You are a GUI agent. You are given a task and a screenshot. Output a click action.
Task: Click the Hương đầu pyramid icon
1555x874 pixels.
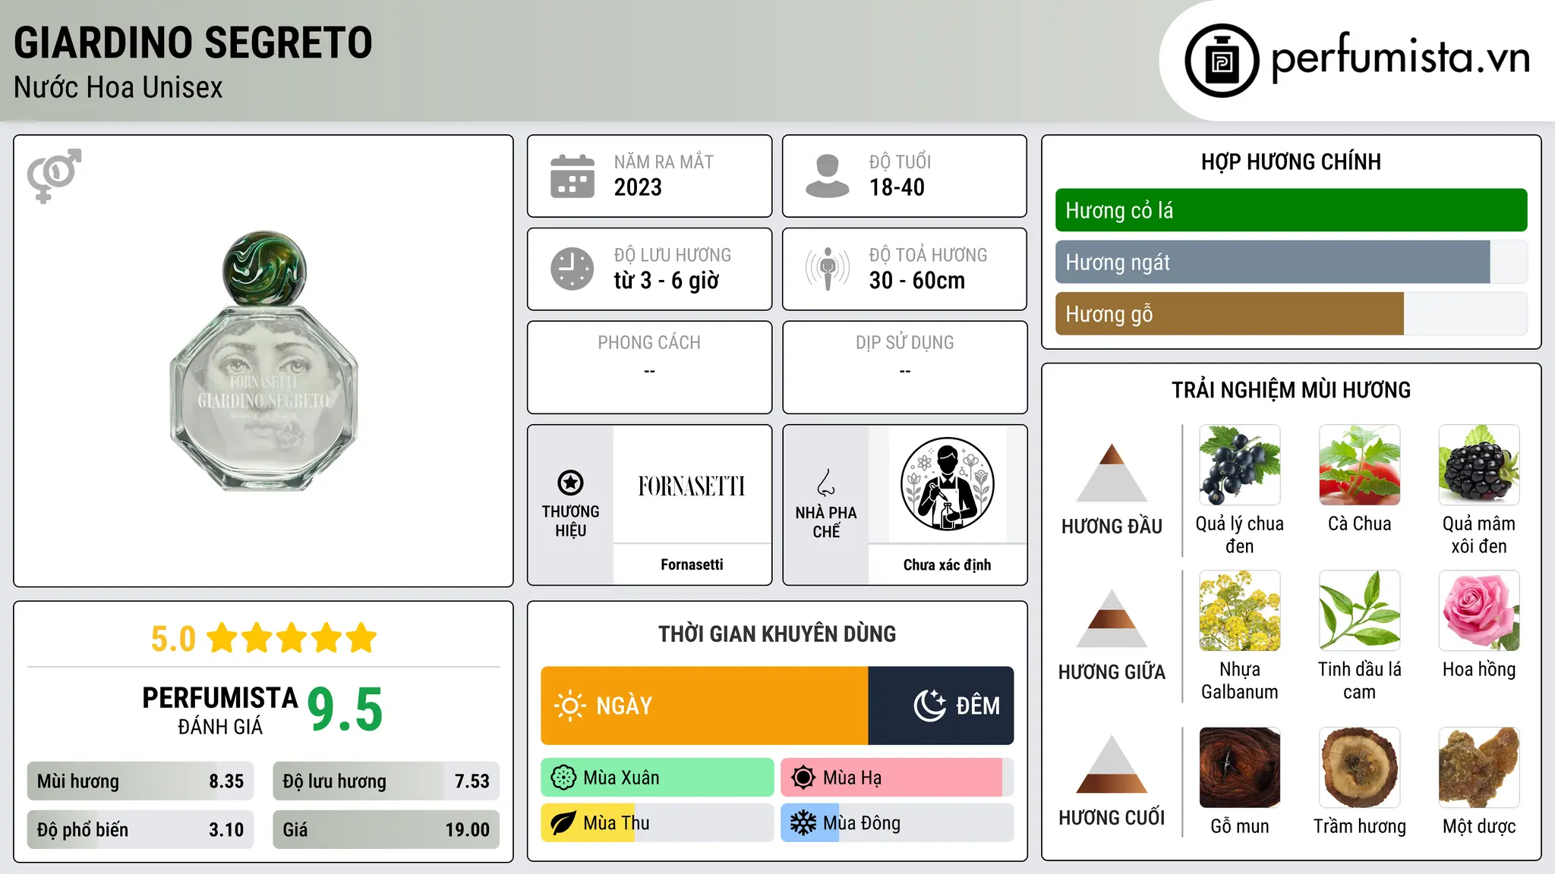[1112, 473]
